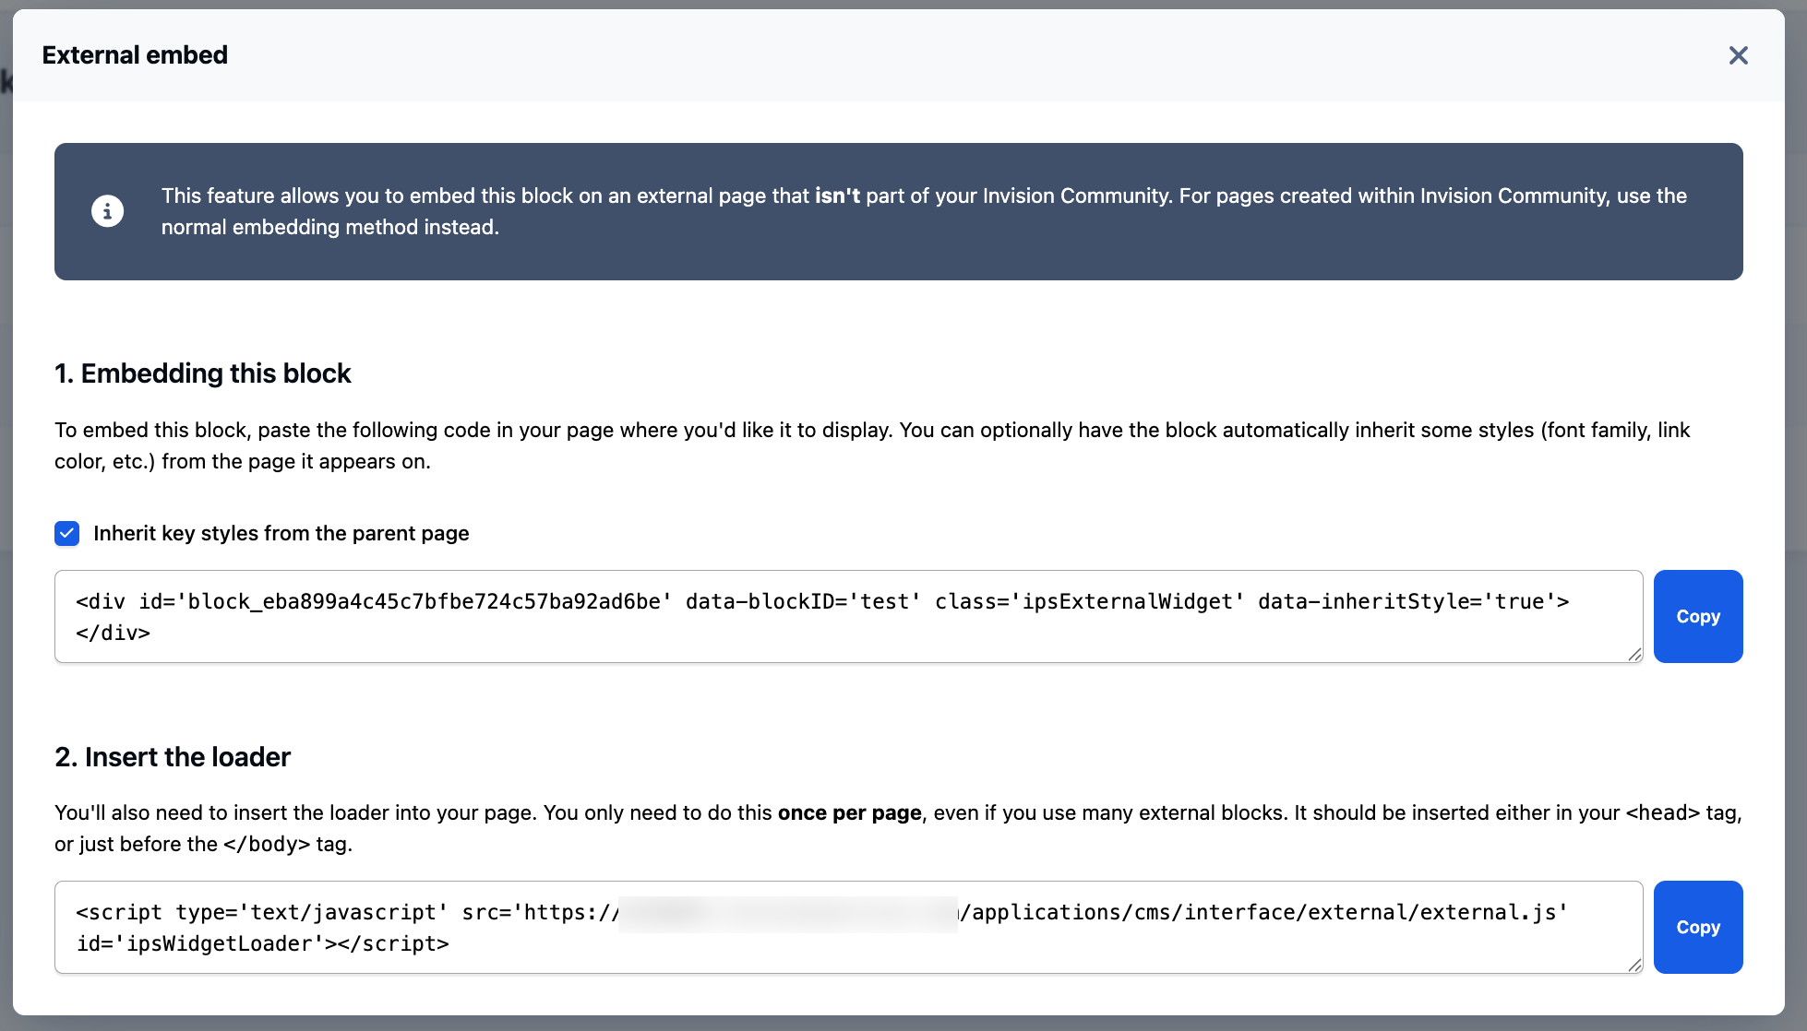Close the External embed dialog
Viewport: 1807px width, 1031px height.
[1738, 55]
